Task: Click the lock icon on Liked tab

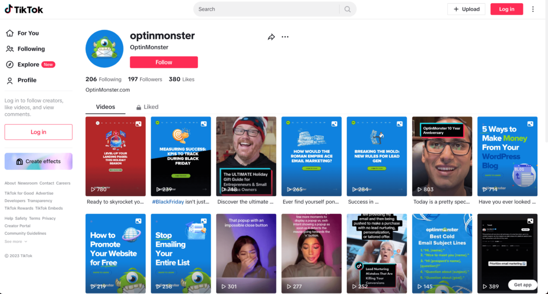Action: click(x=139, y=107)
